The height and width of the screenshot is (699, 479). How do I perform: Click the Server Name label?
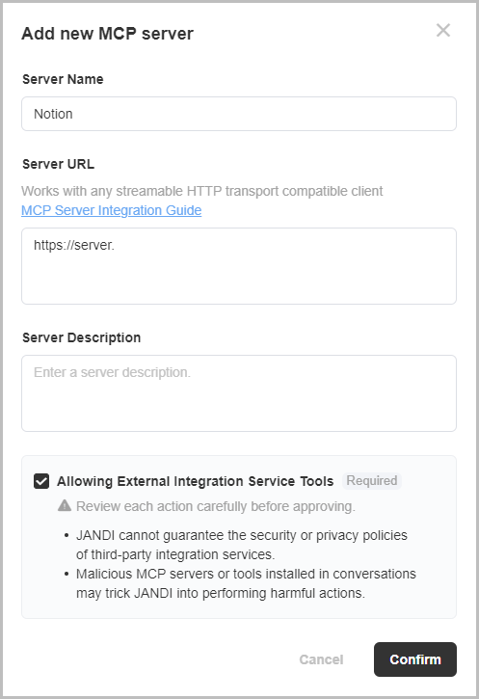[x=63, y=79]
